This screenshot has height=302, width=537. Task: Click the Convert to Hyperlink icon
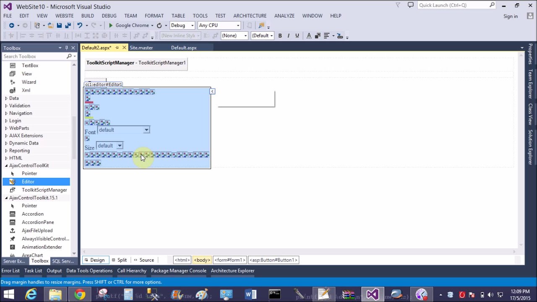tap(340, 36)
